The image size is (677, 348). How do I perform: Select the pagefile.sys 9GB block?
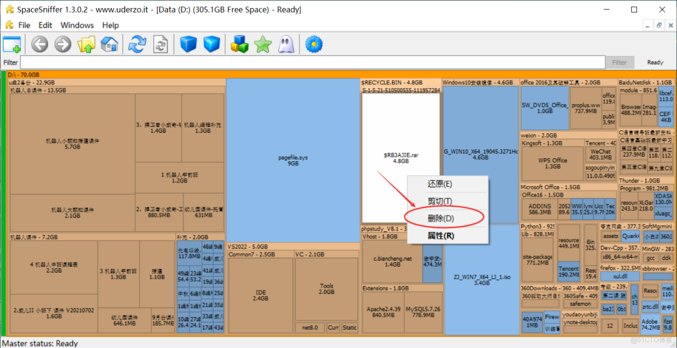[x=293, y=161]
